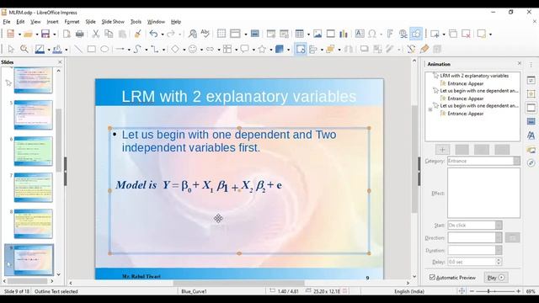Select the arrow Select tool
The width and height of the screenshot is (539, 303).
[11, 49]
